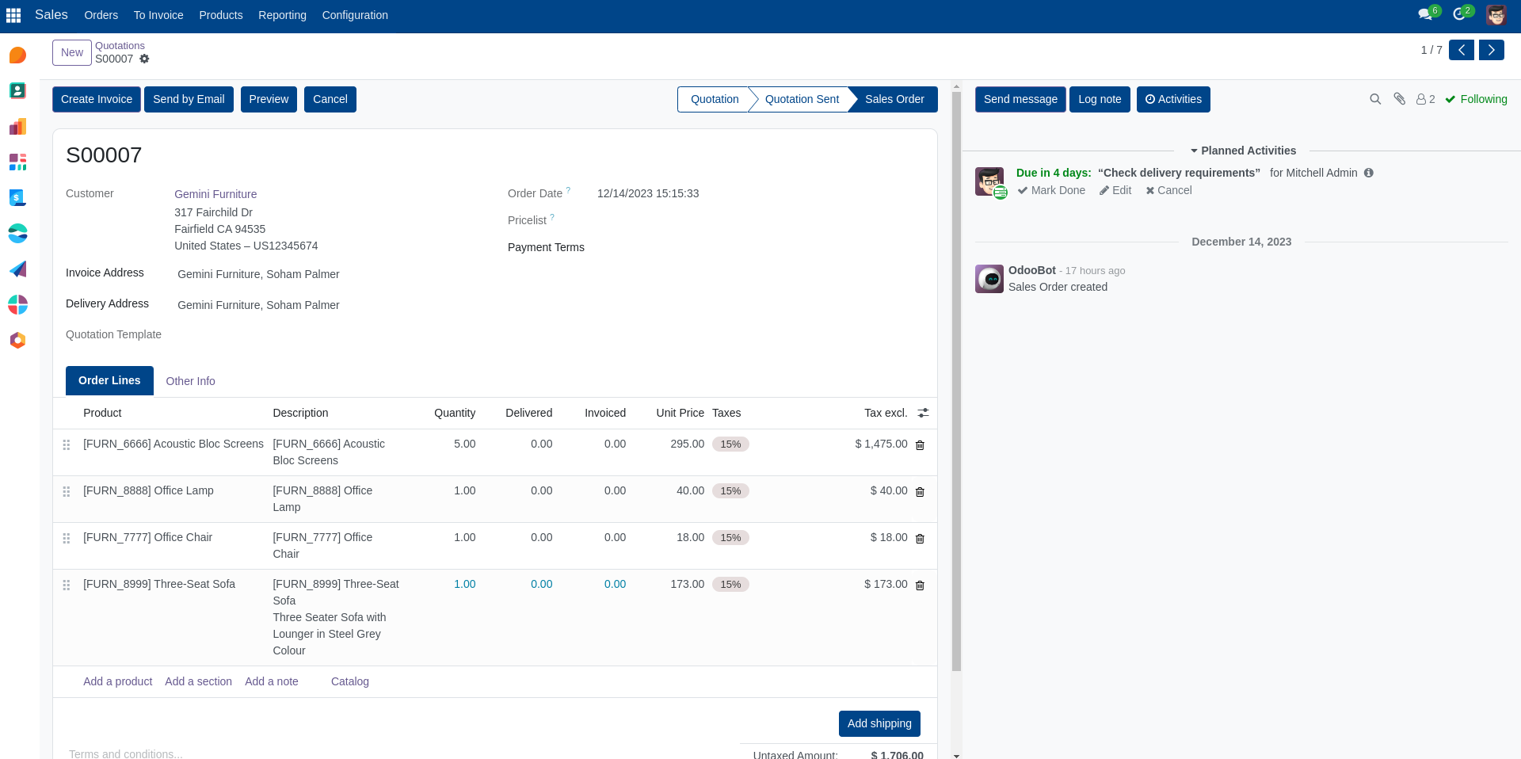Click trash icon for Three-Seat Sofa line
1521x759 pixels.
[x=920, y=585]
